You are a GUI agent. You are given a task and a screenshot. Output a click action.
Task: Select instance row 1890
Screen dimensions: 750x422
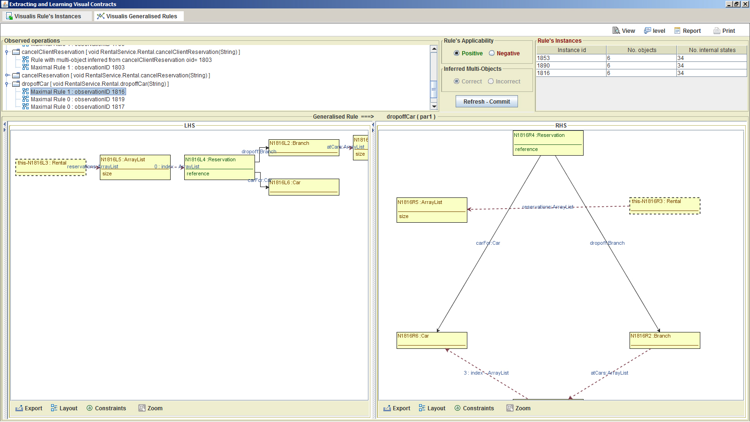(642, 66)
